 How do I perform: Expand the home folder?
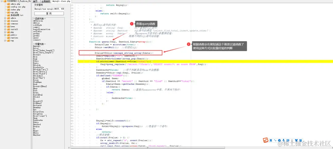(x=5, y=27)
